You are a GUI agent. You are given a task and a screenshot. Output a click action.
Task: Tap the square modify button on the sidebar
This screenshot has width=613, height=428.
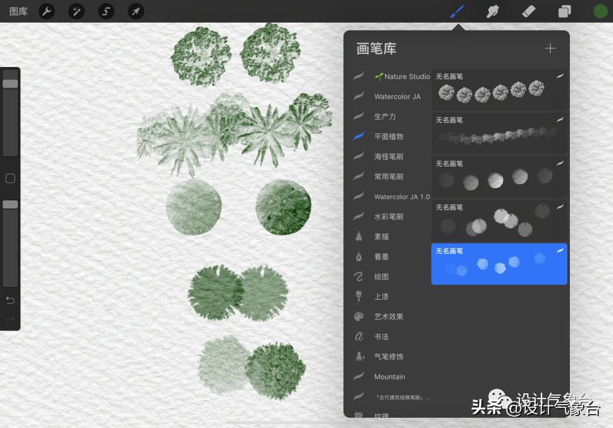(x=10, y=178)
